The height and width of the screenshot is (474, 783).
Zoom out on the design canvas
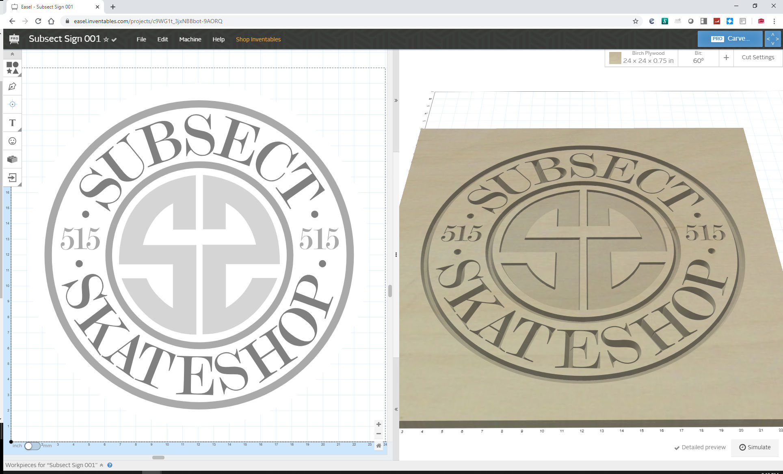[x=379, y=434]
